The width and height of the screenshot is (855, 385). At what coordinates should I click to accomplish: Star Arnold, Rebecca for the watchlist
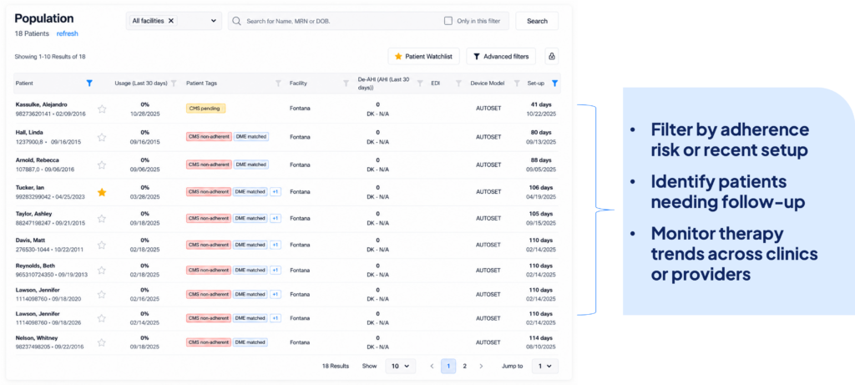tap(102, 165)
